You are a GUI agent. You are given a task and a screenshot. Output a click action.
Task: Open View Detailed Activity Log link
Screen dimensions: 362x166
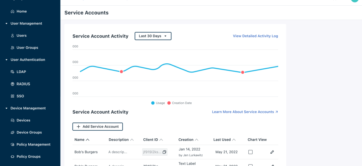[x=255, y=36]
